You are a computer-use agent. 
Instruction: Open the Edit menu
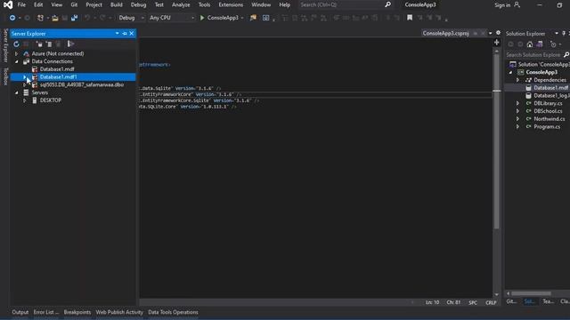point(38,4)
